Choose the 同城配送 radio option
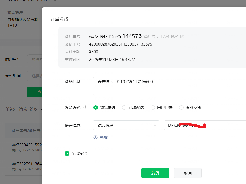Viewport: 246px width, 184px height. (124, 108)
